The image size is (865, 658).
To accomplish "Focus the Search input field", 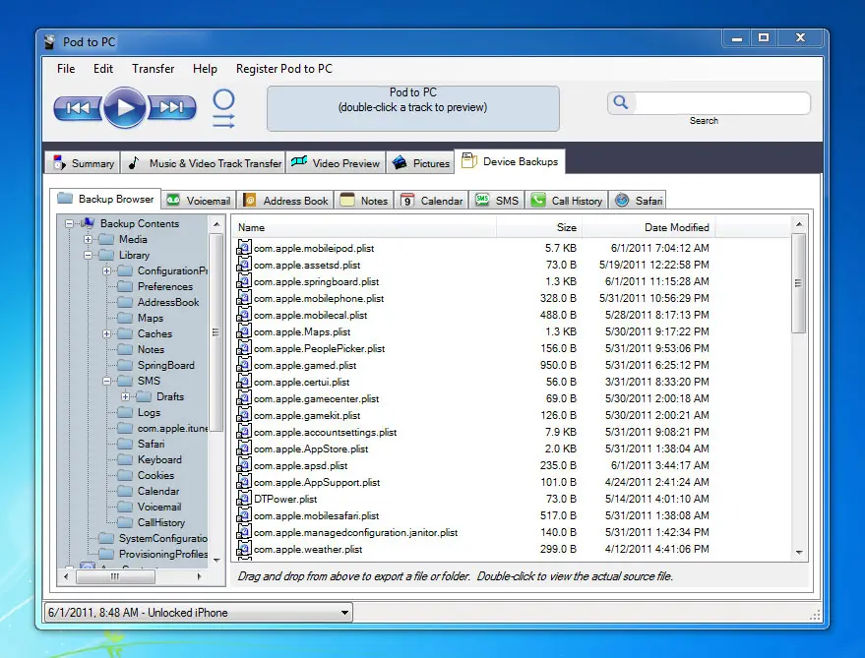I will pos(721,103).
